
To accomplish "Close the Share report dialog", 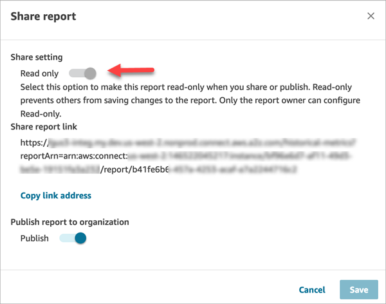I will coord(371,16).
